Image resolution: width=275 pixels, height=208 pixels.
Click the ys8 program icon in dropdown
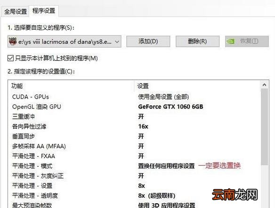[x=13, y=42]
